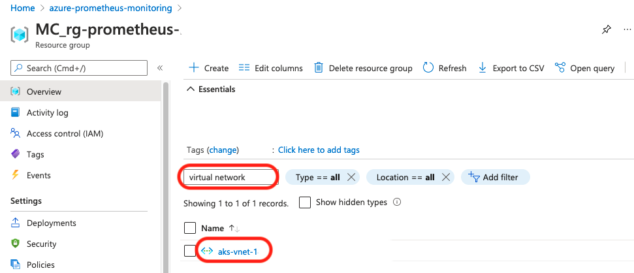Click the Refresh circular arrow icon
This screenshot has width=634, height=273.
pos(428,67)
